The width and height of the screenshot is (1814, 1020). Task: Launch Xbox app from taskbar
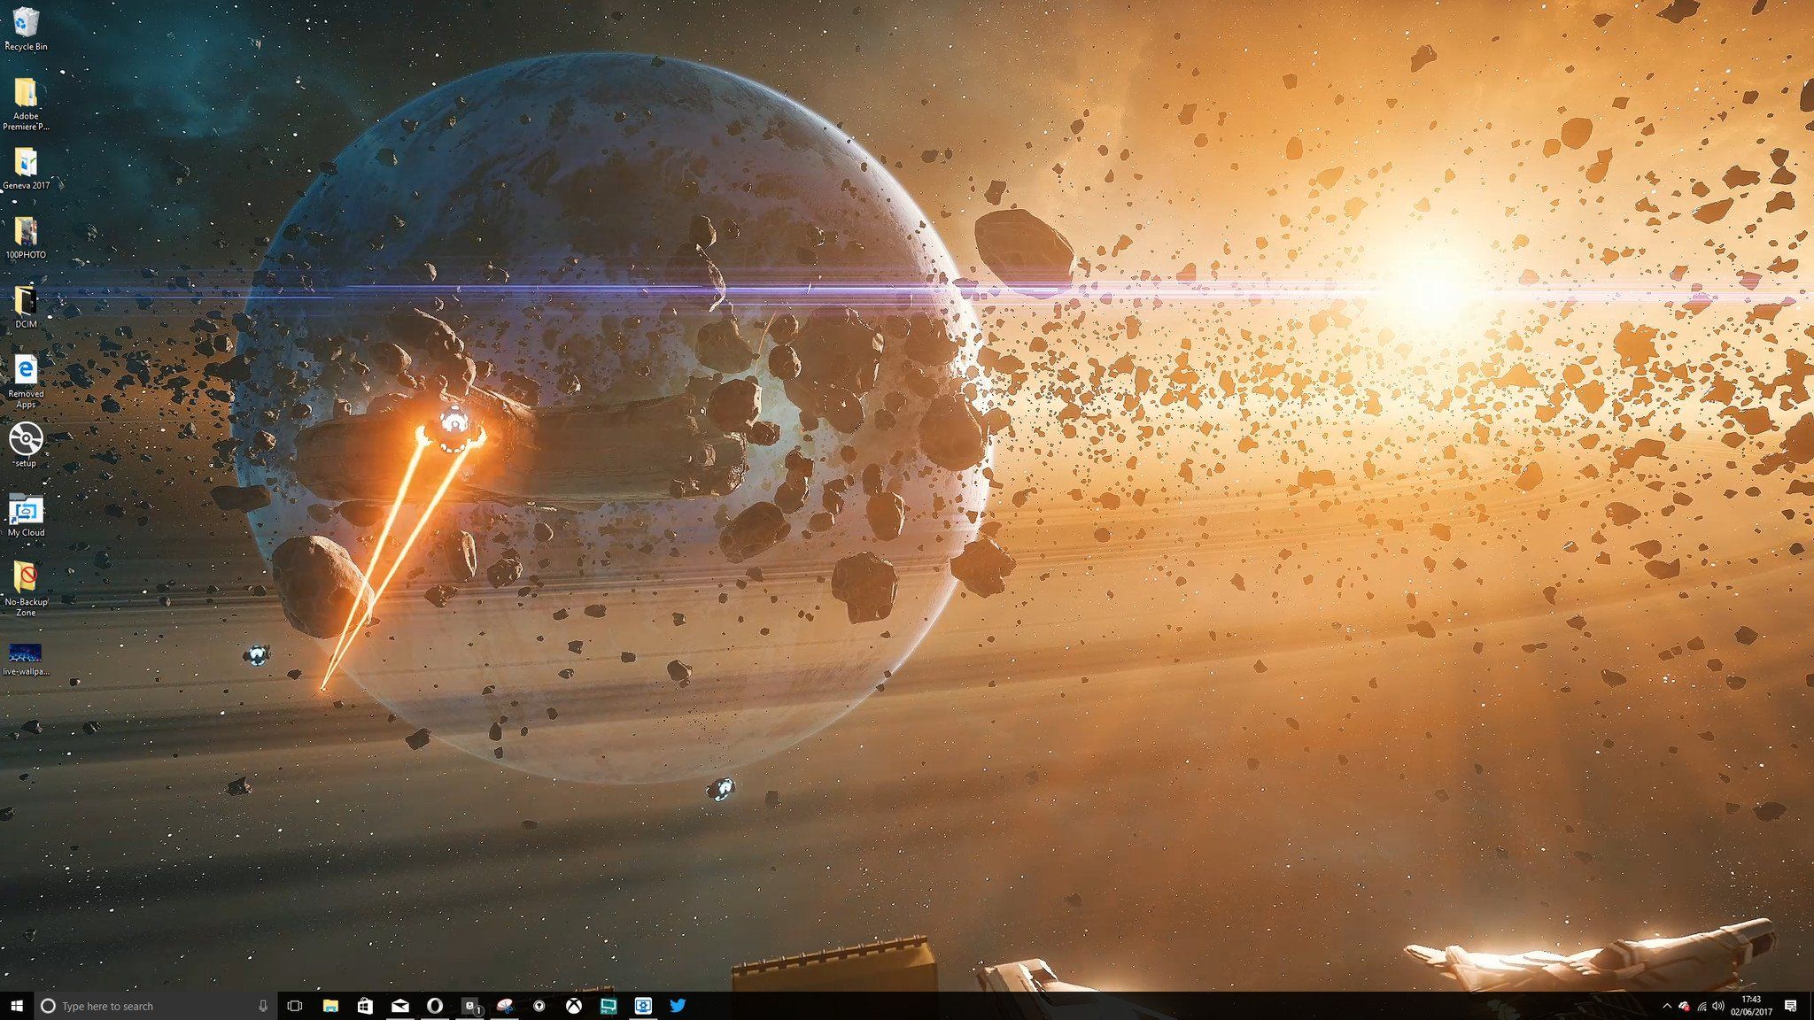[574, 1006]
